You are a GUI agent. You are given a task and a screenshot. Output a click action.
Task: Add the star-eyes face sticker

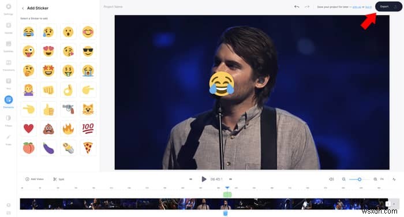pyautogui.click(x=48, y=70)
